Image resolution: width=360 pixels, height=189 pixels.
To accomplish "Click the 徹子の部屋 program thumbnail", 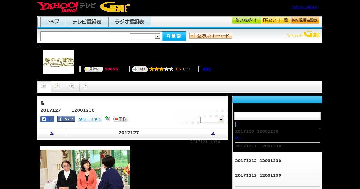I will coord(58,62).
